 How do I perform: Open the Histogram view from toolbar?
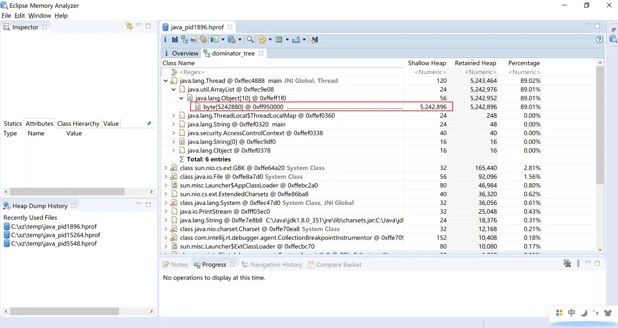tap(175, 40)
